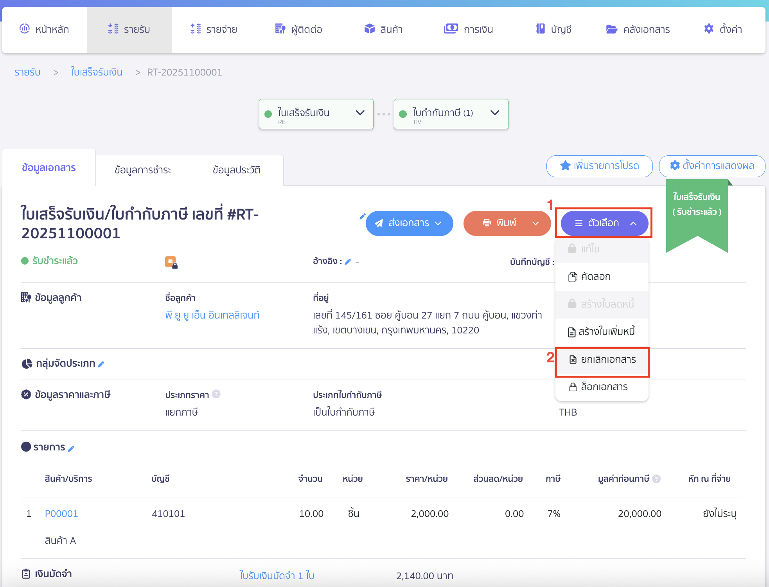Open the home page via หน้าหลัก icon
Viewport: 769px width, 587px height.
click(x=24, y=29)
